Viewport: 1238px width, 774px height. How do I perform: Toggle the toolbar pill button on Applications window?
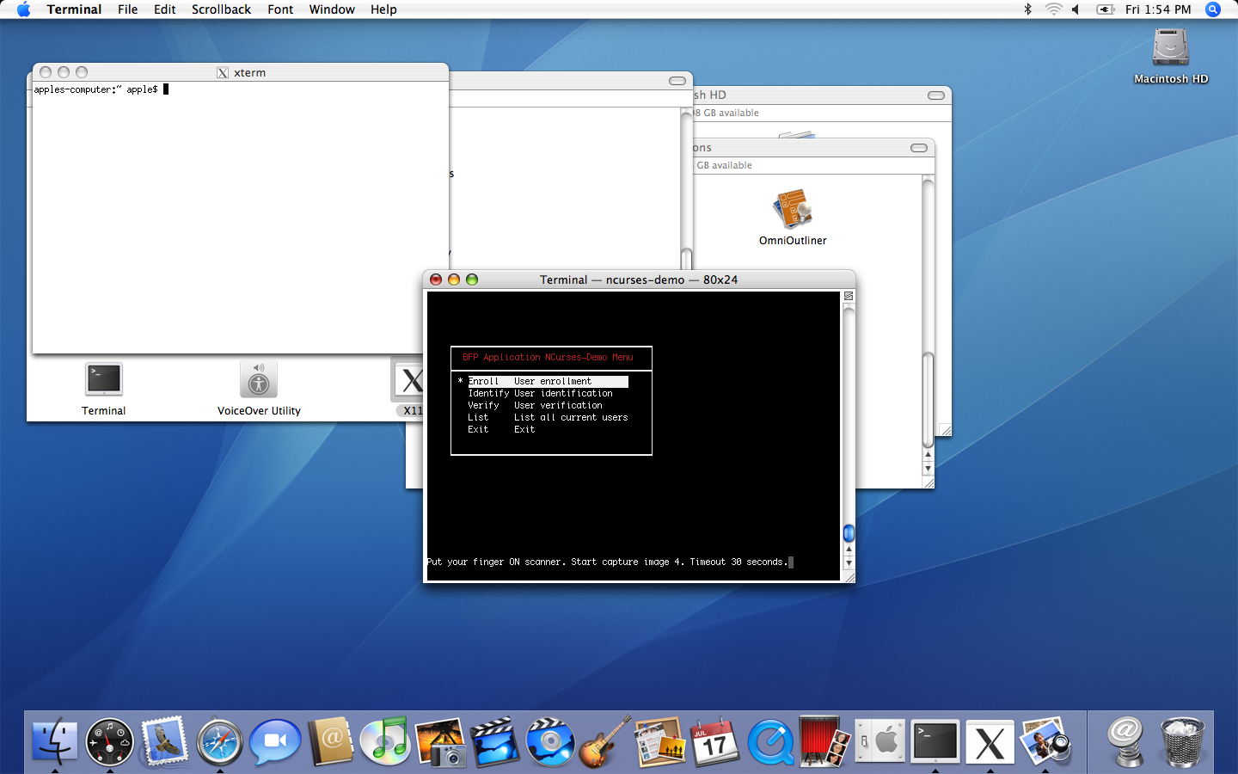point(919,148)
